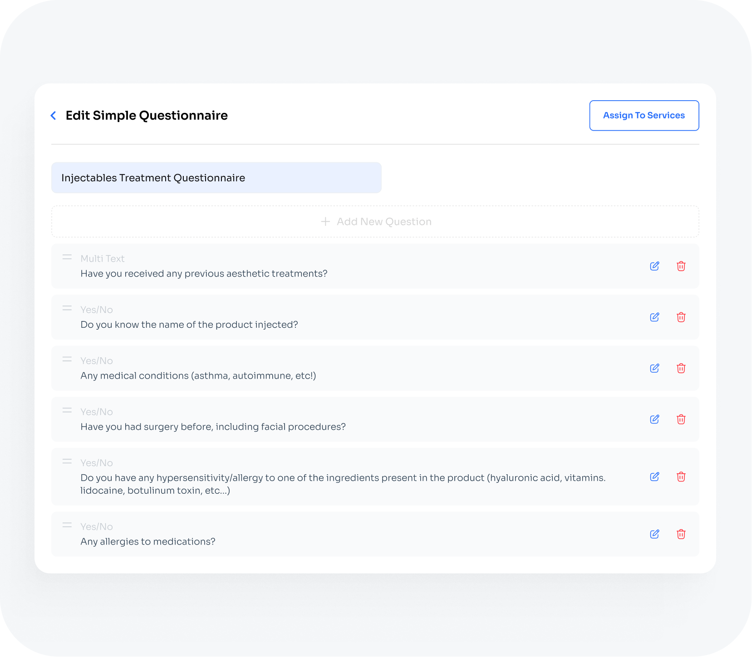This screenshot has height=657, width=752.
Task: Edit the previous aesthetic treatments question
Action: click(654, 266)
